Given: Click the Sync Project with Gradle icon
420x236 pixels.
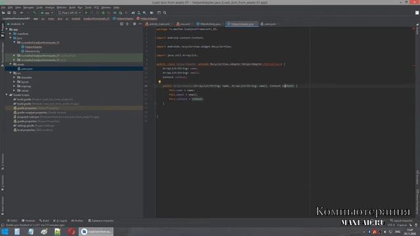Looking at the screenshot, I should coord(133,13).
